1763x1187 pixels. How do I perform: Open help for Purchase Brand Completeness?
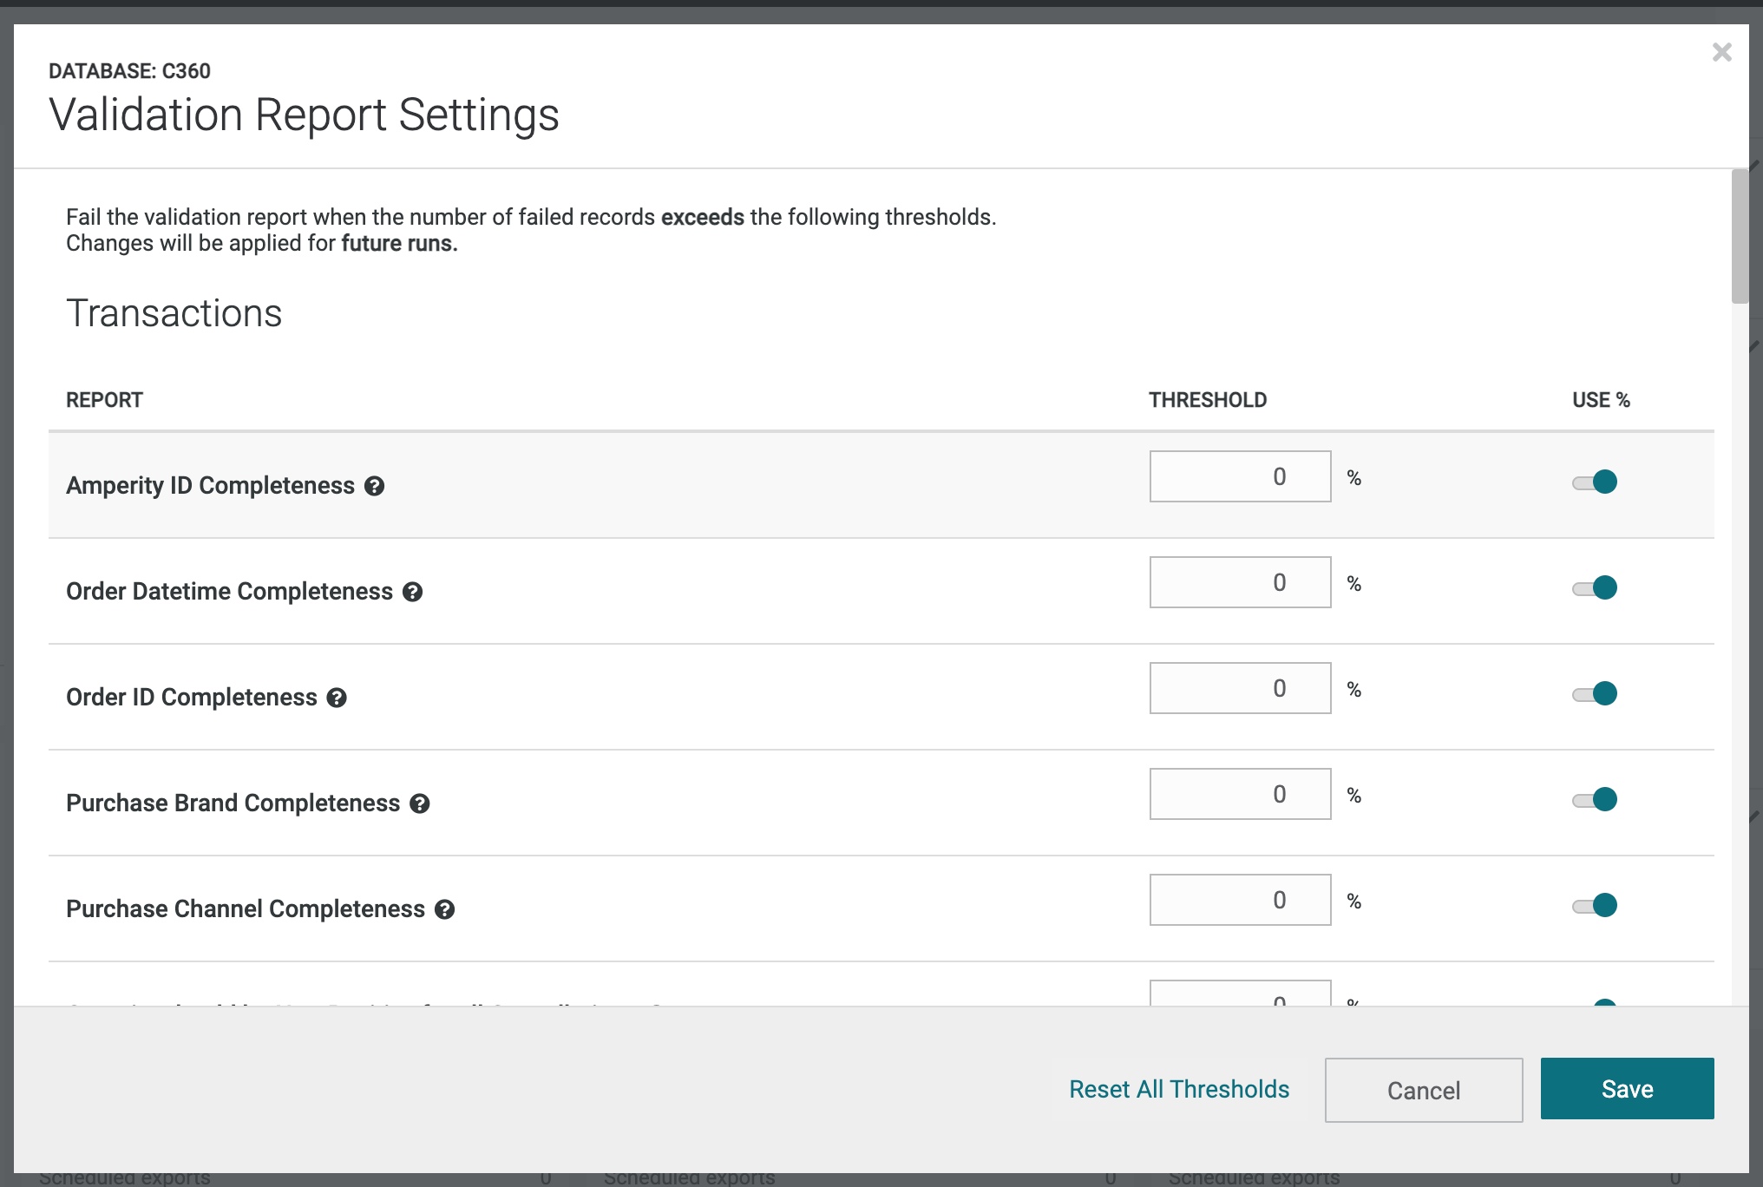[419, 803]
